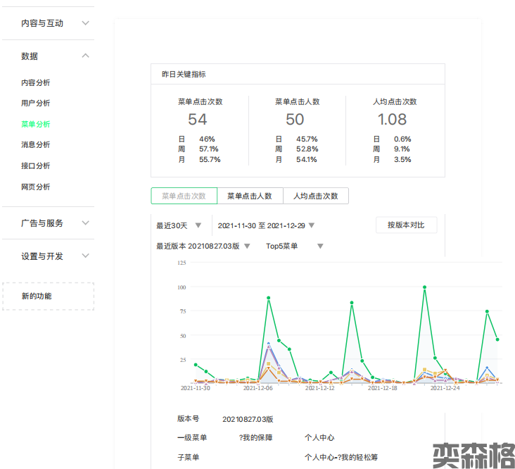Switch to the 人均点击次数 tab
The image size is (515, 469).
[x=315, y=196]
